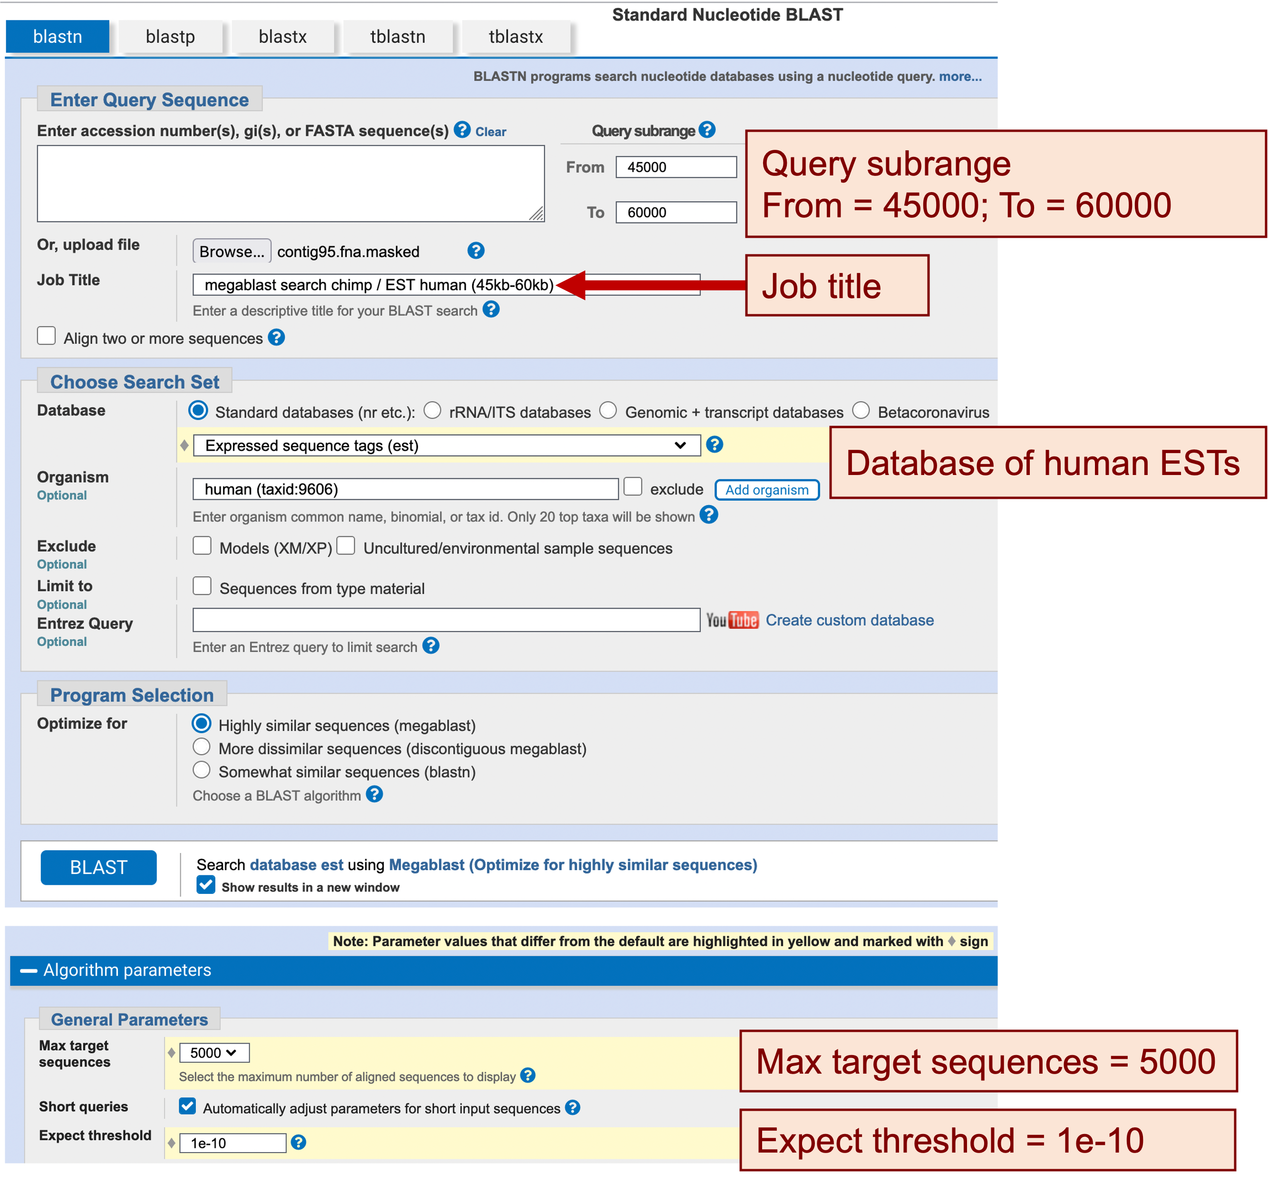
Task: Click the YouTube icon near custom database
Action: pyautogui.click(x=732, y=620)
